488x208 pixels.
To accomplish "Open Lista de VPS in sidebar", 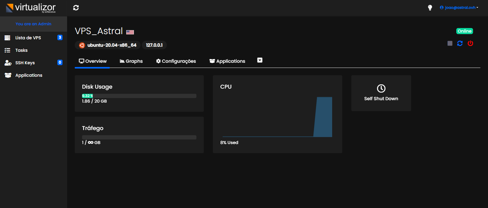I will tap(28, 38).
